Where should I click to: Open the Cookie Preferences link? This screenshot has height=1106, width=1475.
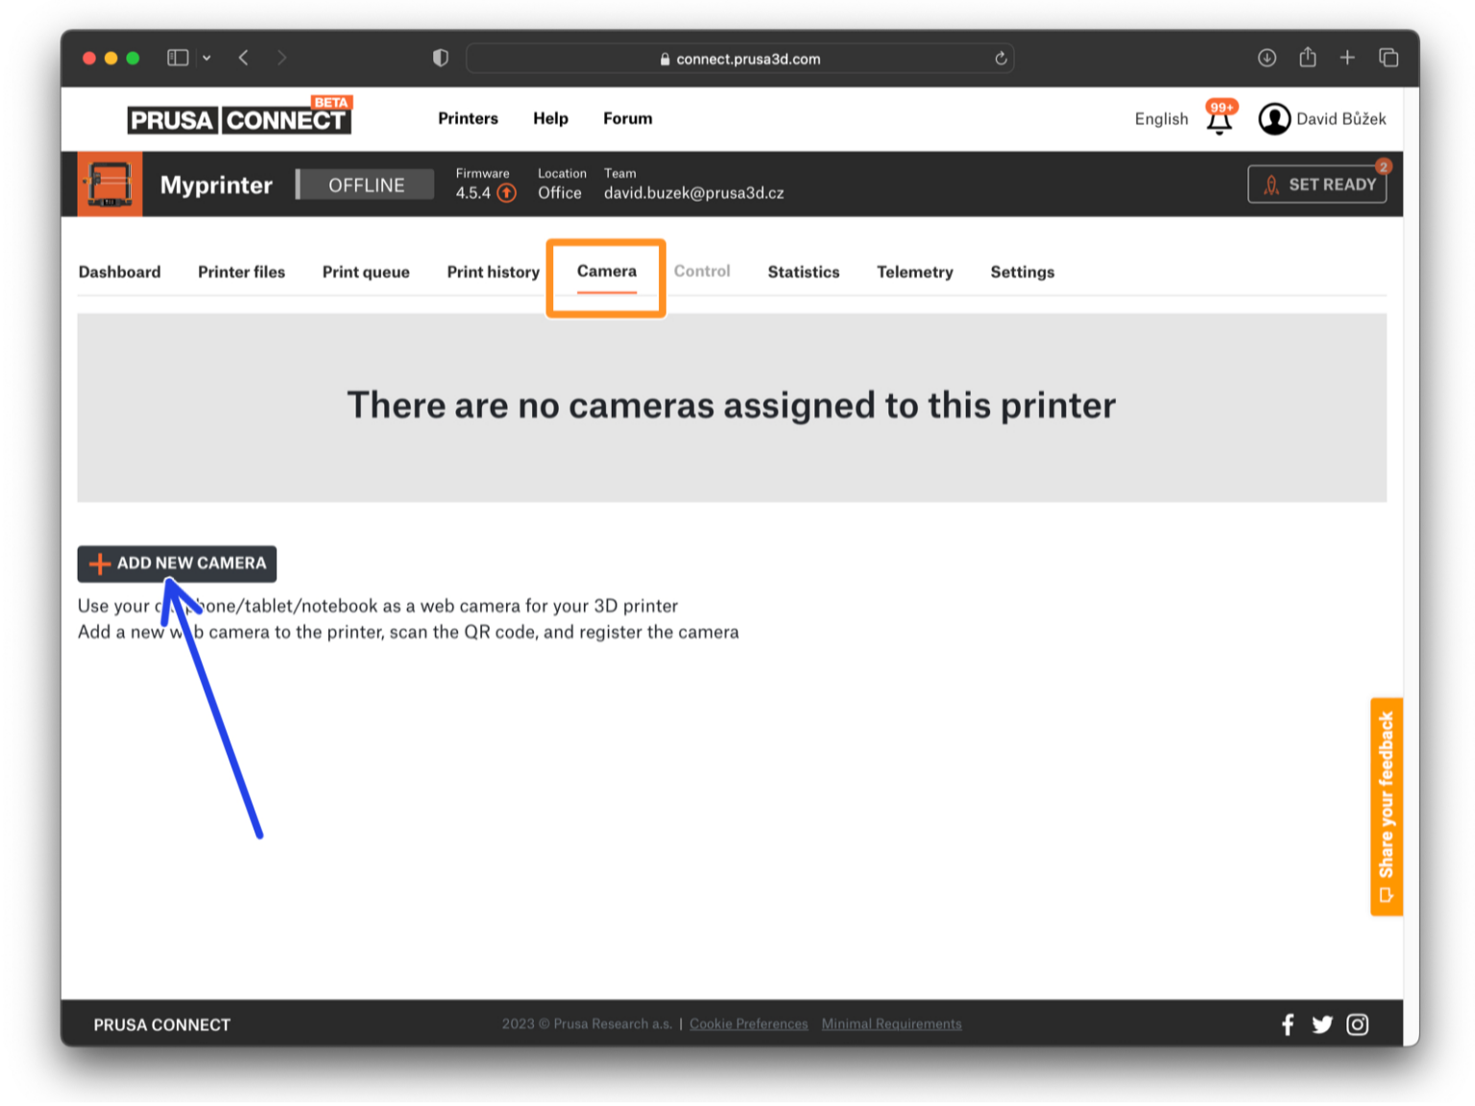pyautogui.click(x=748, y=1023)
